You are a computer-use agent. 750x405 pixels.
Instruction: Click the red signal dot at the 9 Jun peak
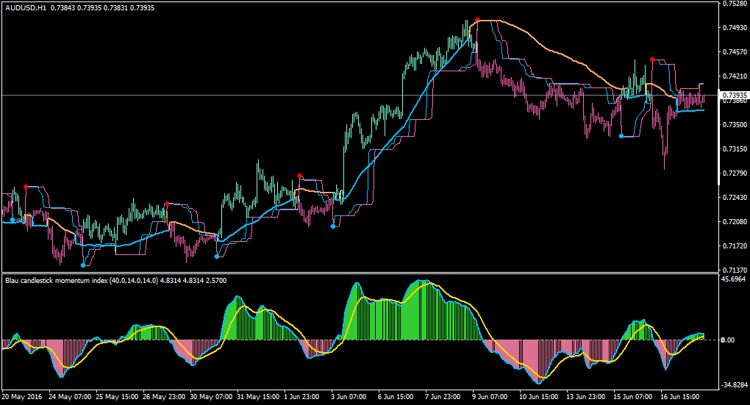click(477, 20)
